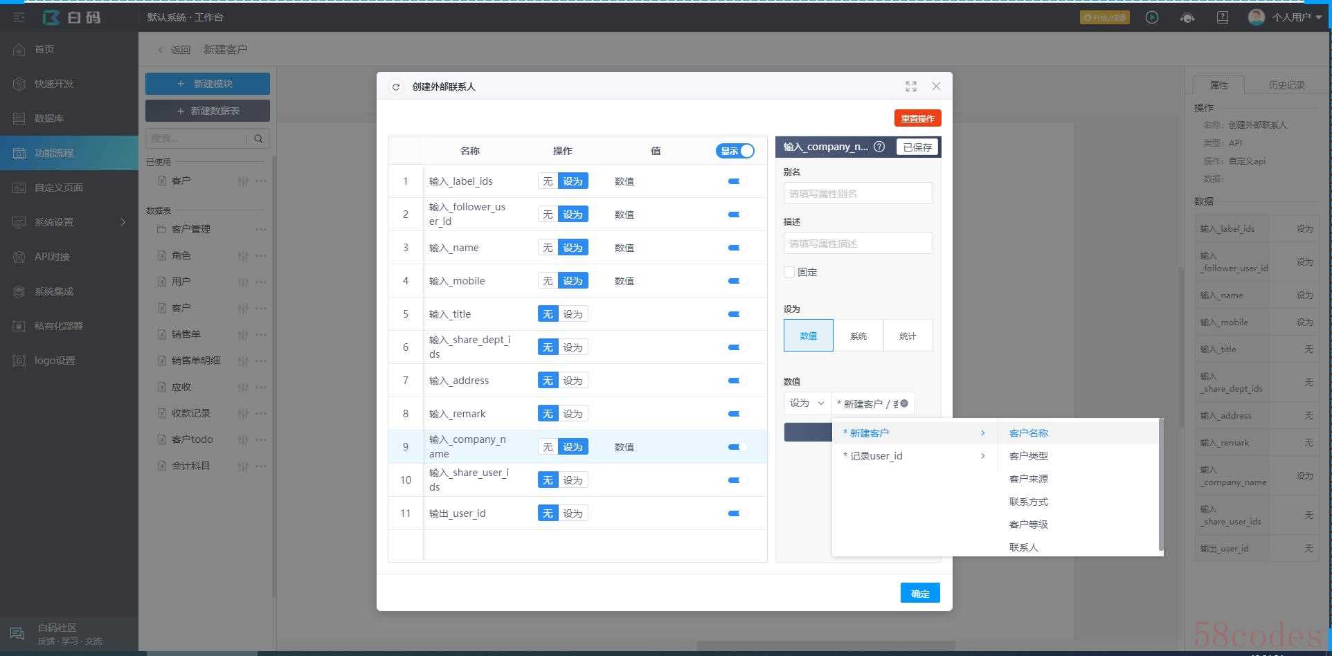Select the 统计 option under 设为
The height and width of the screenshot is (656, 1332).
point(908,336)
